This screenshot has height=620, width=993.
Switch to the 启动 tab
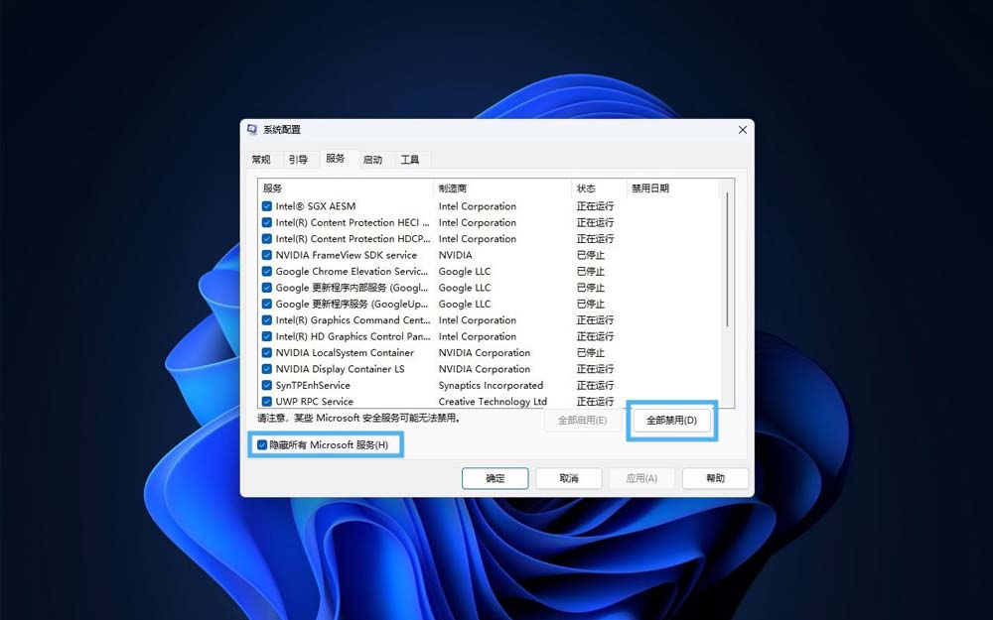[x=372, y=160]
